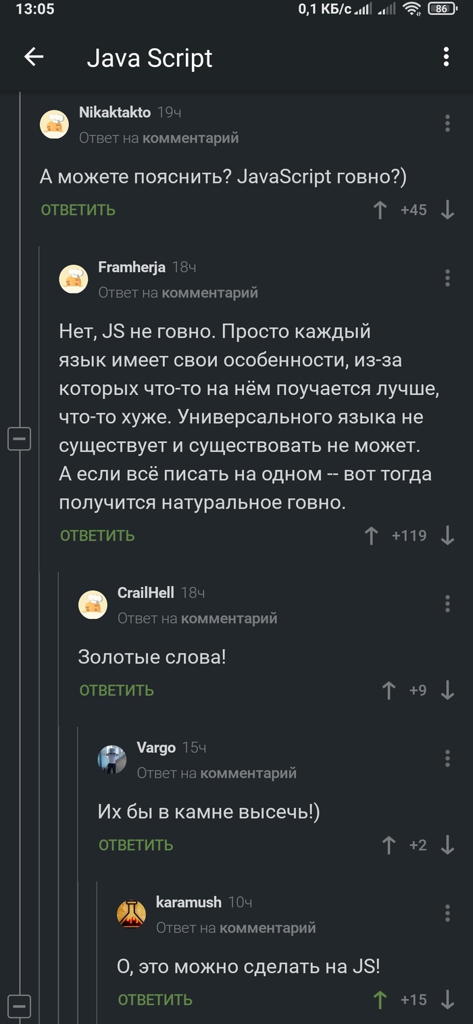473x1024 pixels.
Task: Tap karamush's flask avatar
Action: pyautogui.click(x=132, y=913)
